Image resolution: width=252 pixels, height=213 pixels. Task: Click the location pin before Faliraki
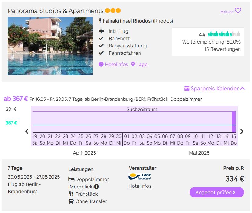(x=100, y=21)
